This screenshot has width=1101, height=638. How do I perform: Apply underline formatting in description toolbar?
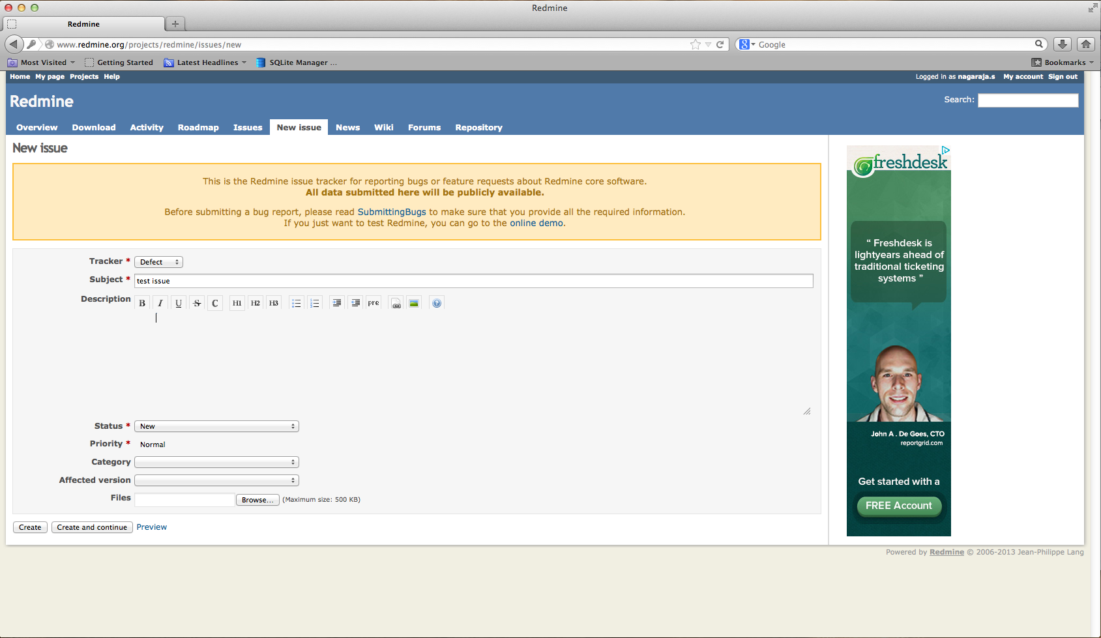(x=179, y=303)
